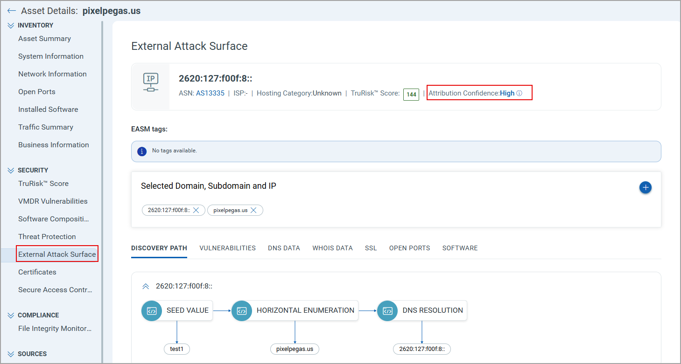Click the blue plus button to add selection

tap(646, 187)
